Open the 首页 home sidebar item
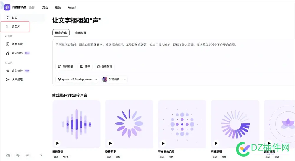295x161 pixels. tap(24, 17)
